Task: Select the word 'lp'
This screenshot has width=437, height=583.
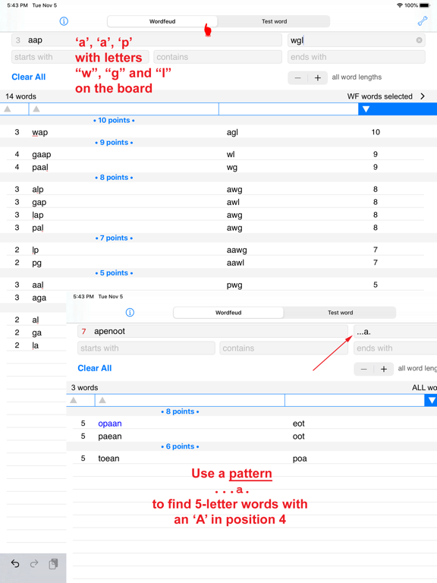Action: pyautogui.click(x=36, y=251)
